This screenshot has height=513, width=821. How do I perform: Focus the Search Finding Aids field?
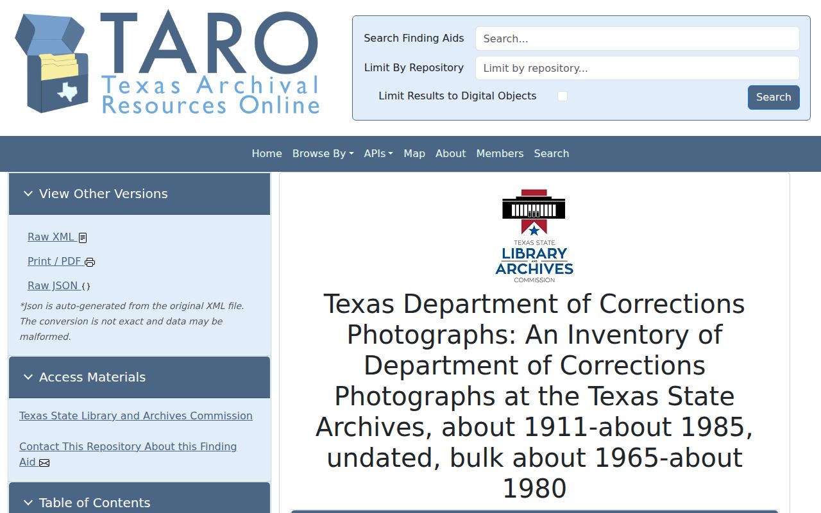pos(638,38)
